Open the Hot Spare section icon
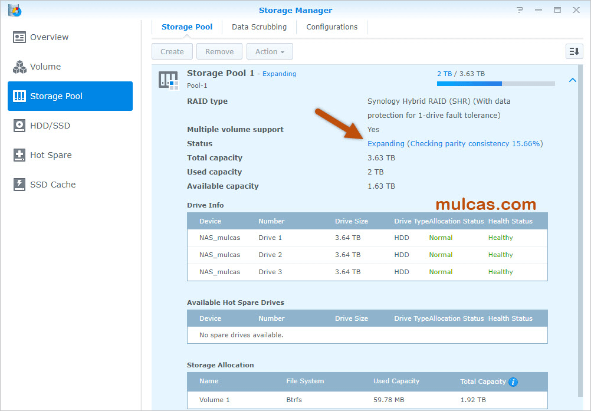The width and height of the screenshot is (591, 411). 19,155
